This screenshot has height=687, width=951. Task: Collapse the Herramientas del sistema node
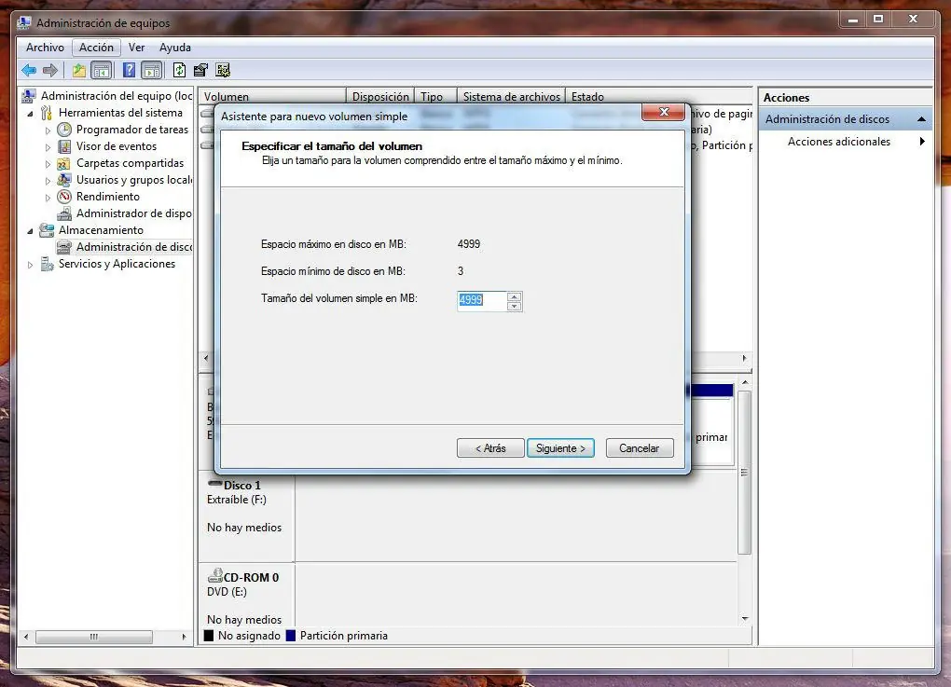tap(31, 113)
